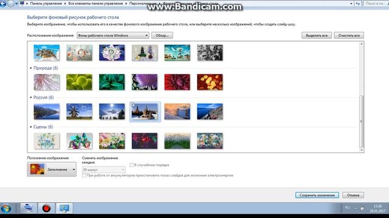Select the black and white characters wallpaper
The image size is (389, 218).
click(x=210, y=53)
